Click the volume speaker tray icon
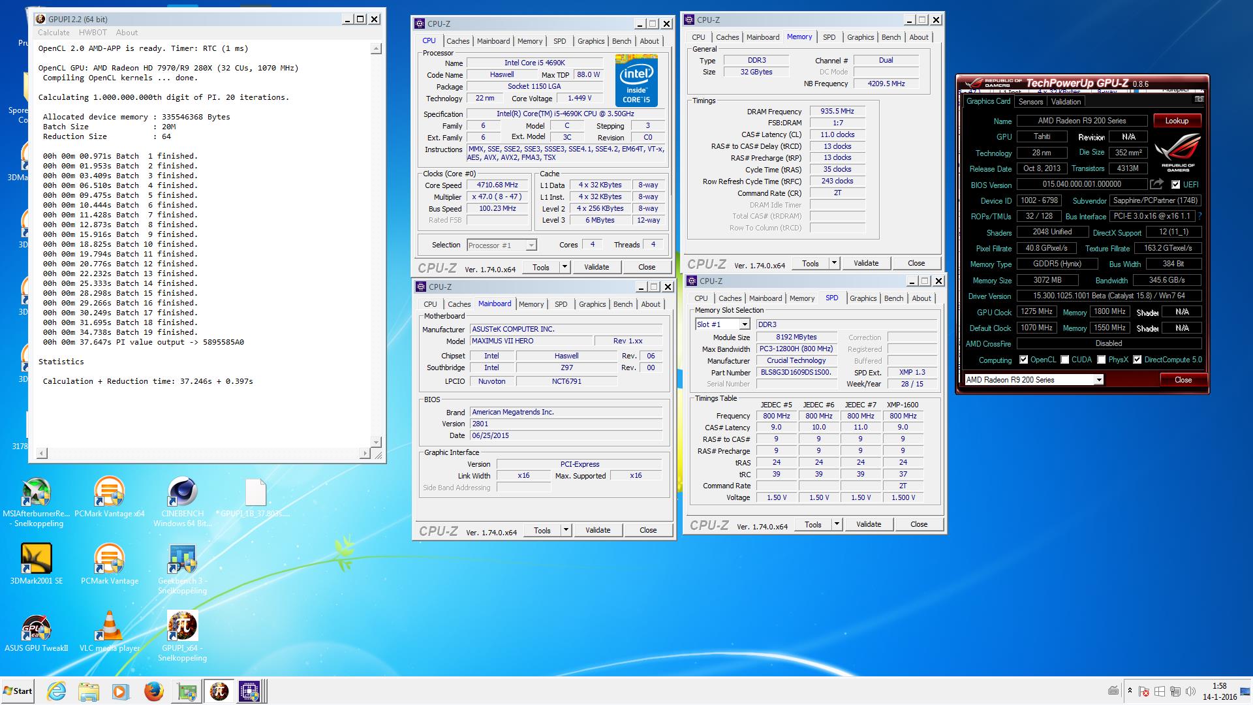Screen dimensions: 1253x705 [1190, 692]
